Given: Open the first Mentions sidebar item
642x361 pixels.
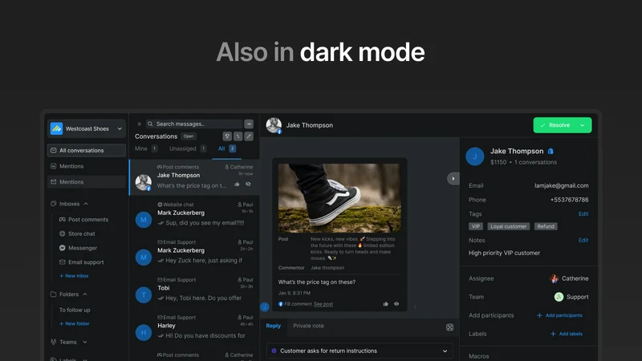Looking at the screenshot, I should pyautogui.click(x=87, y=166).
